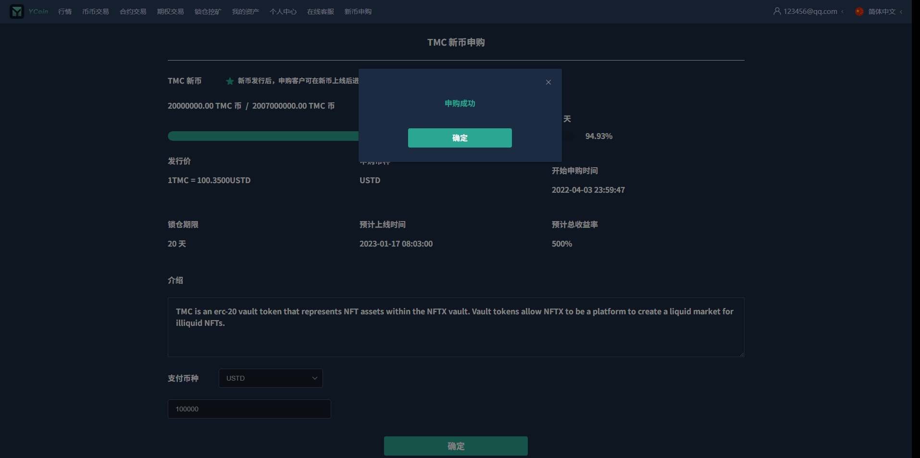Click the green star icon beside TMC 新币
Viewport: 920px width, 458px height.
tap(230, 81)
